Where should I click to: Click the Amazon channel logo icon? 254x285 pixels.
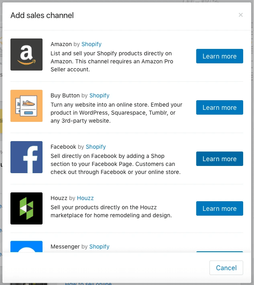coord(26,55)
